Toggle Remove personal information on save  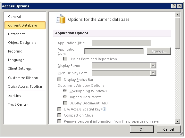[59, 121]
